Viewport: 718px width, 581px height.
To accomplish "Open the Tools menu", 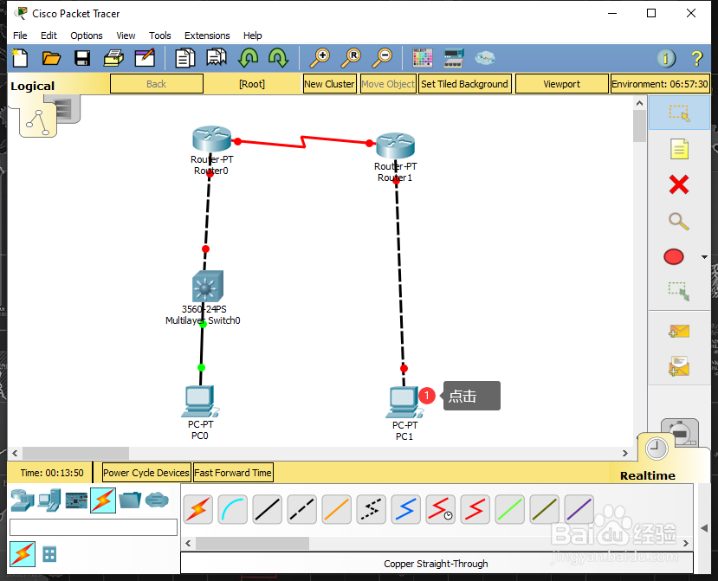I will pyautogui.click(x=160, y=36).
